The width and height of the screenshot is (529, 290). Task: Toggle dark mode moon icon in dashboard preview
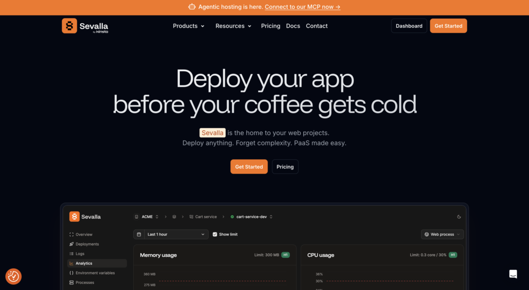click(x=459, y=217)
